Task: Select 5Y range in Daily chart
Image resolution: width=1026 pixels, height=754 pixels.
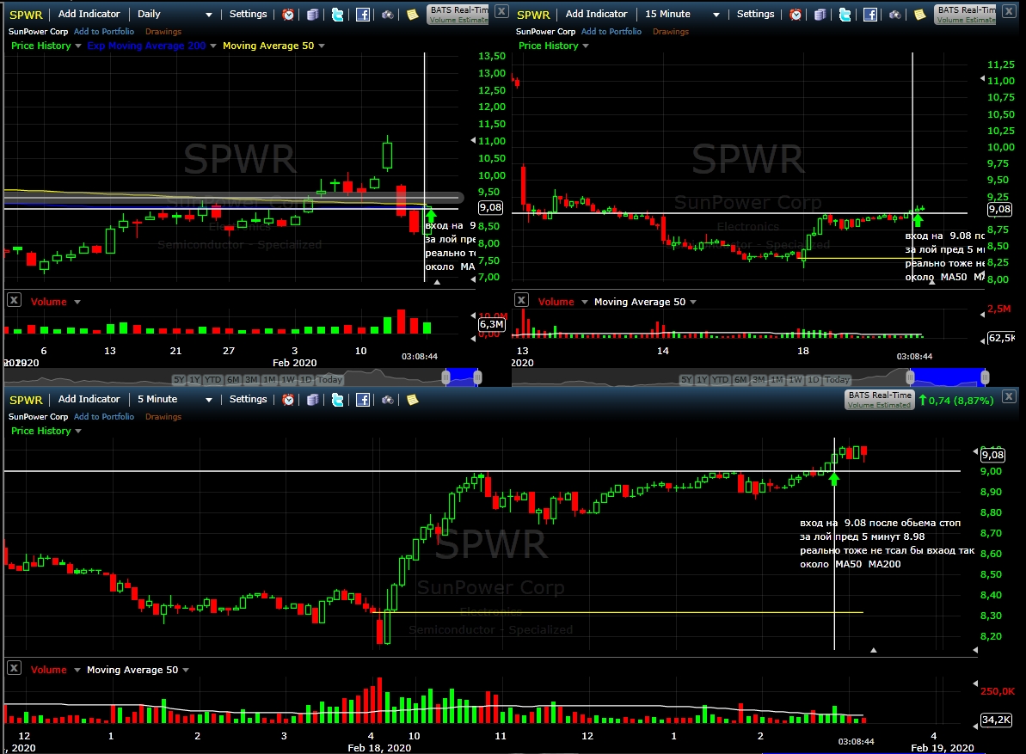Action: 179,379
